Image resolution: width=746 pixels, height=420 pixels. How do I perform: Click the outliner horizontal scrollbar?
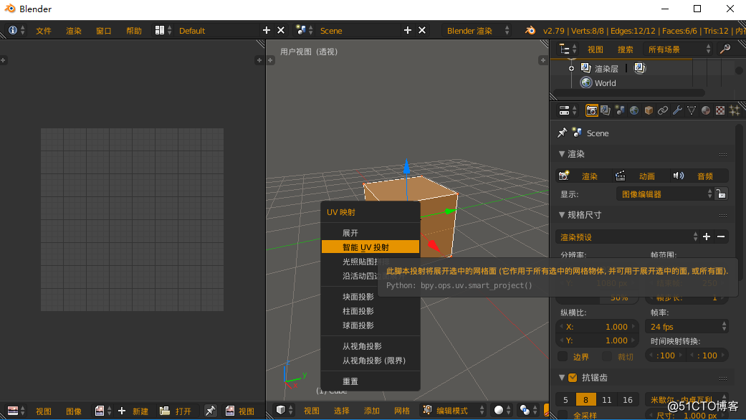pos(629,92)
